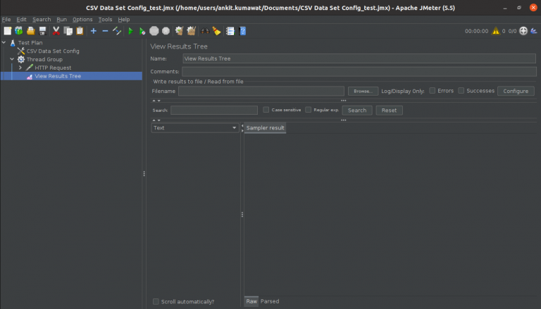Screen dimensions: 541x309
Task: Create a new test plan with the New icon
Action: (x=8, y=31)
